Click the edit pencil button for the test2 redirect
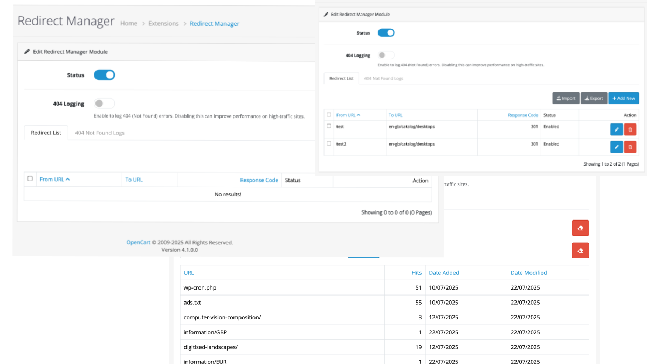 616,147
